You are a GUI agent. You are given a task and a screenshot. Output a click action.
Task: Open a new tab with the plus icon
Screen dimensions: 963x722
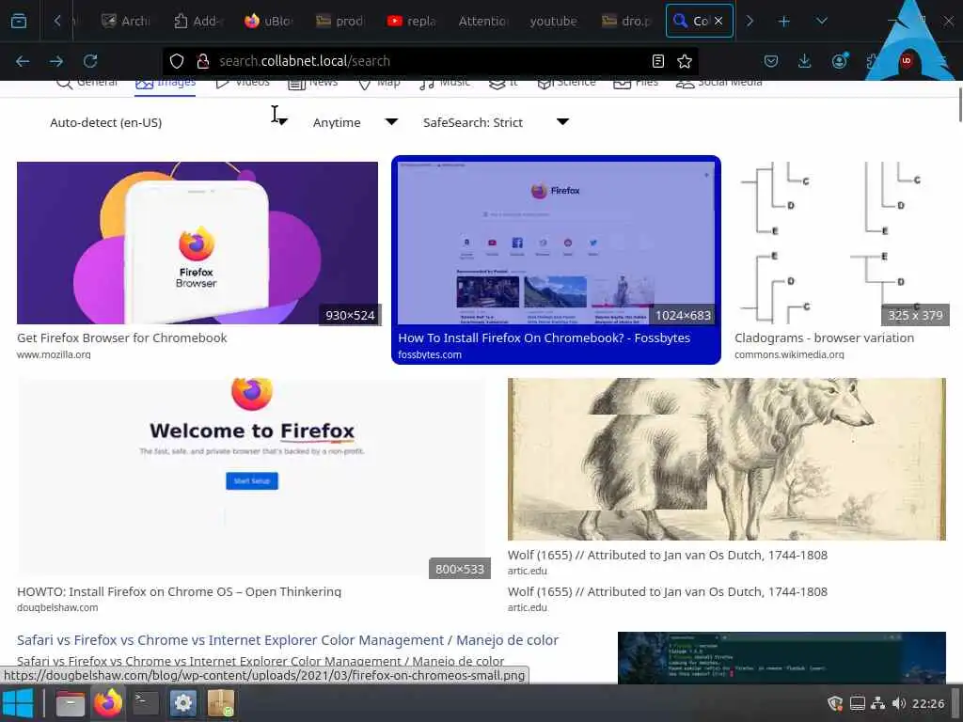click(783, 21)
